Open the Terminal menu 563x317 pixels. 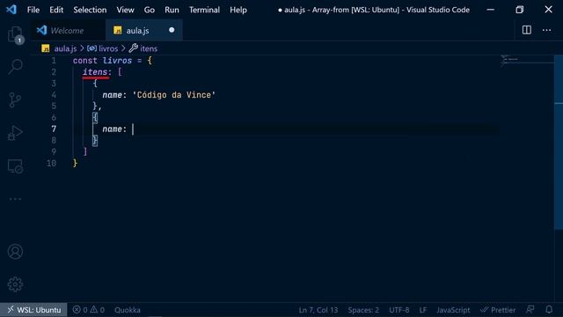pos(204,10)
